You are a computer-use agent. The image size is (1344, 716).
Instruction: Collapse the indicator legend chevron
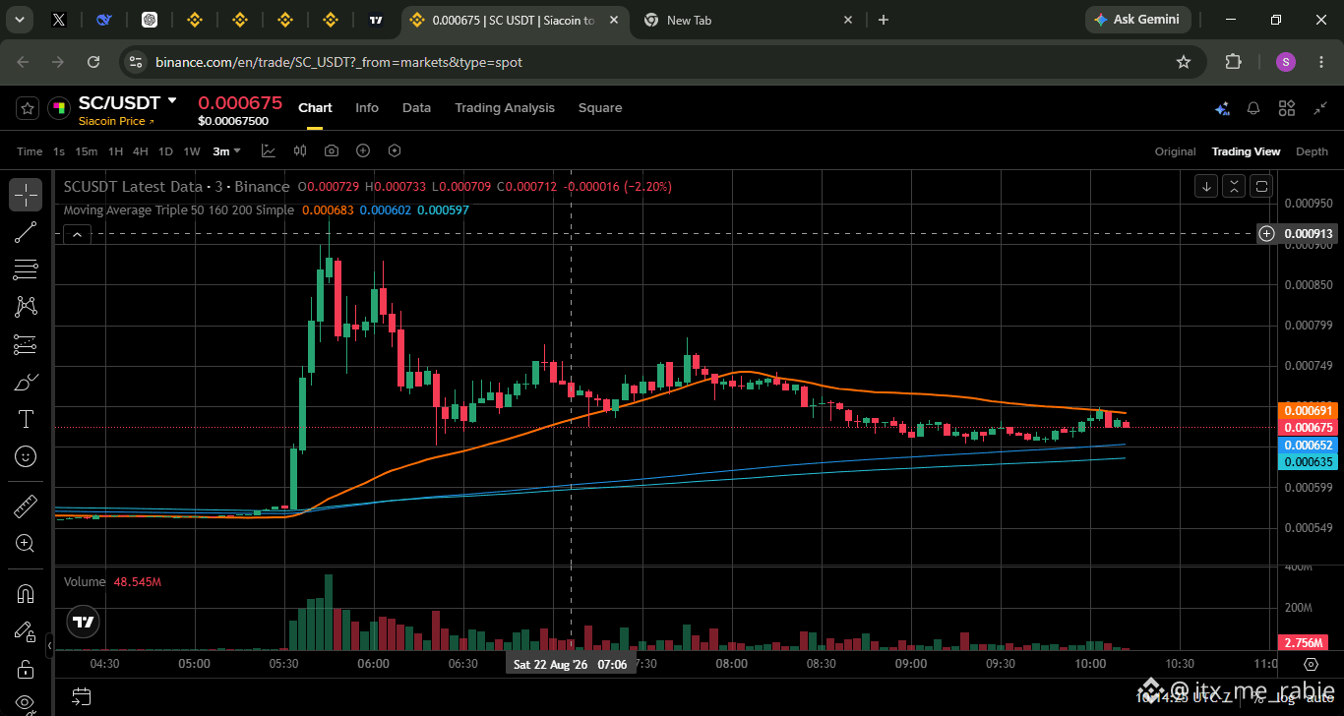pyautogui.click(x=77, y=234)
